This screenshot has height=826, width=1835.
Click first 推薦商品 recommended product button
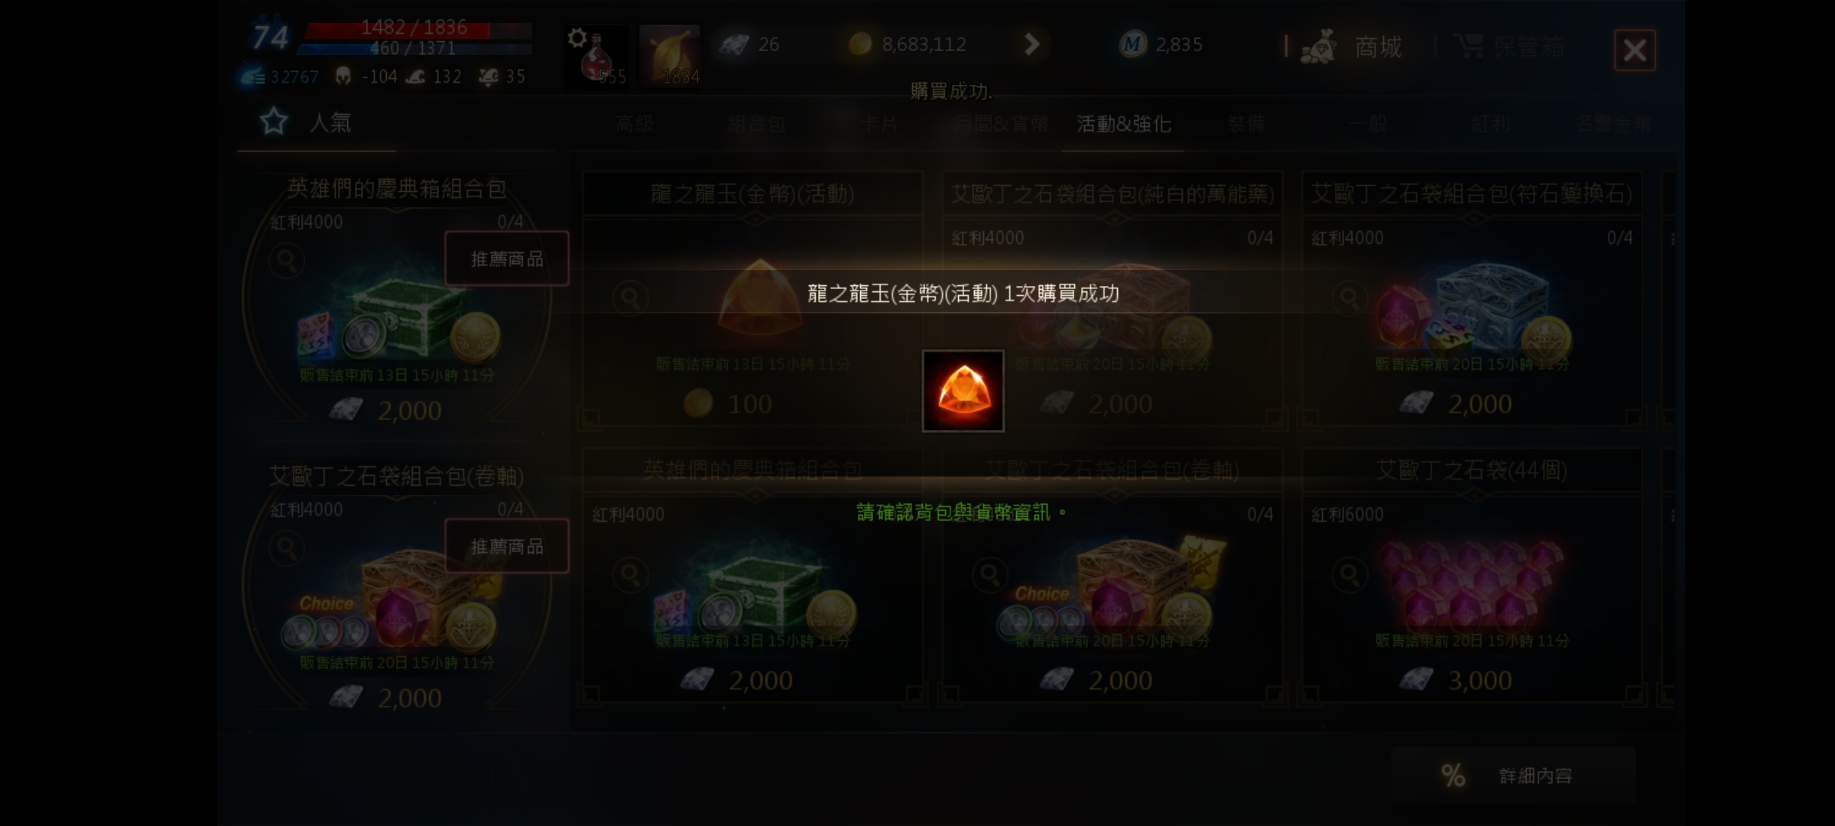coord(507,259)
